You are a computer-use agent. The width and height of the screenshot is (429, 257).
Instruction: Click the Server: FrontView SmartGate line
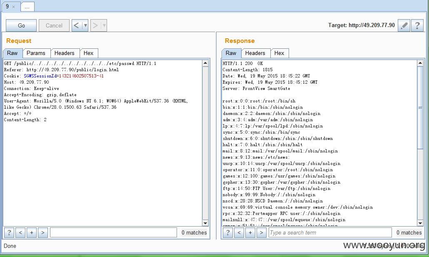point(257,88)
